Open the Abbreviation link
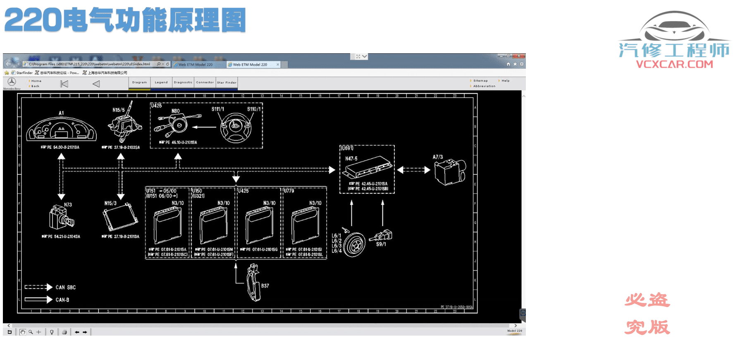This screenshot has height=348, width=733. point(484,86)
